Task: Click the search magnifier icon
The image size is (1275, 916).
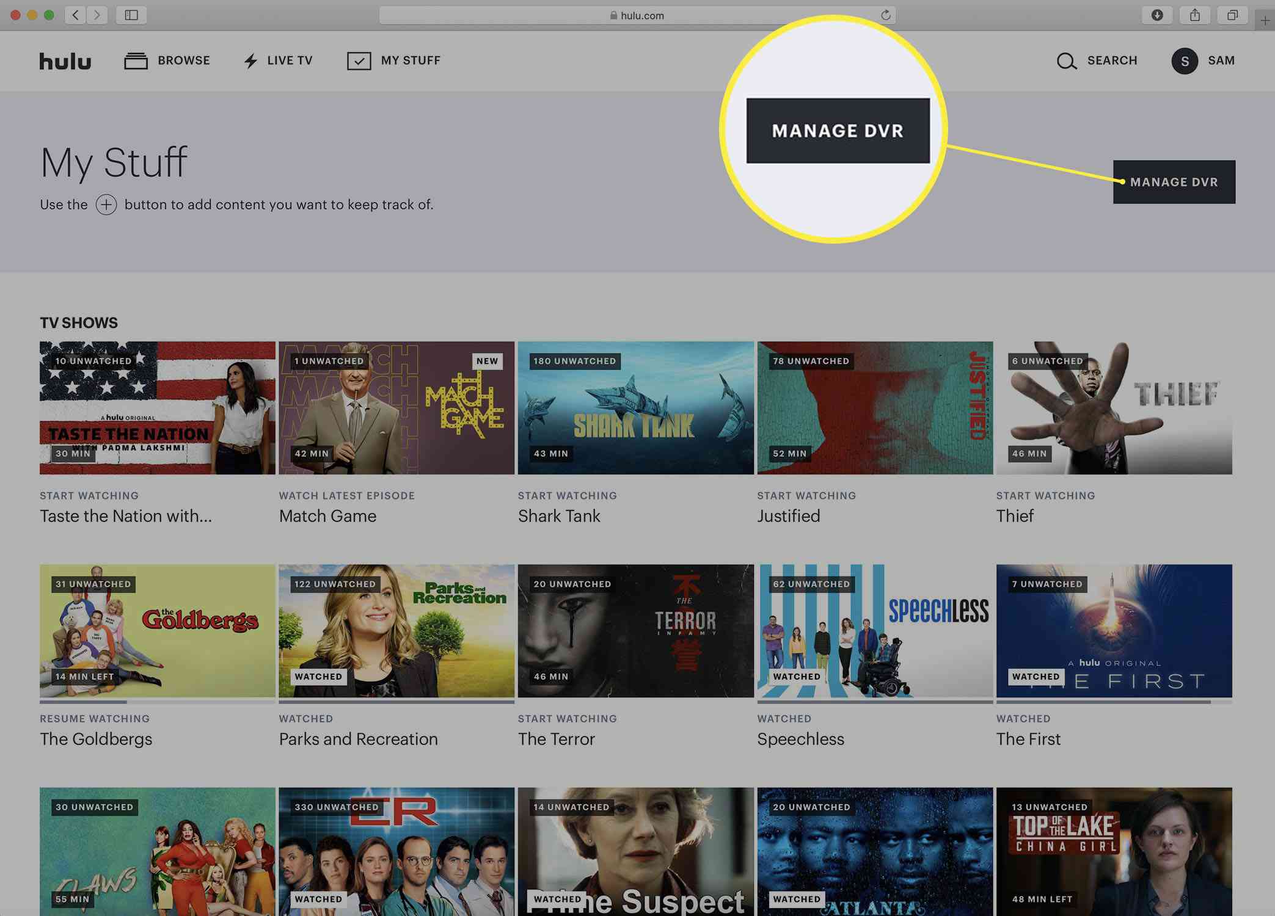Action: pyautogui.click(x=1067, y=61)
